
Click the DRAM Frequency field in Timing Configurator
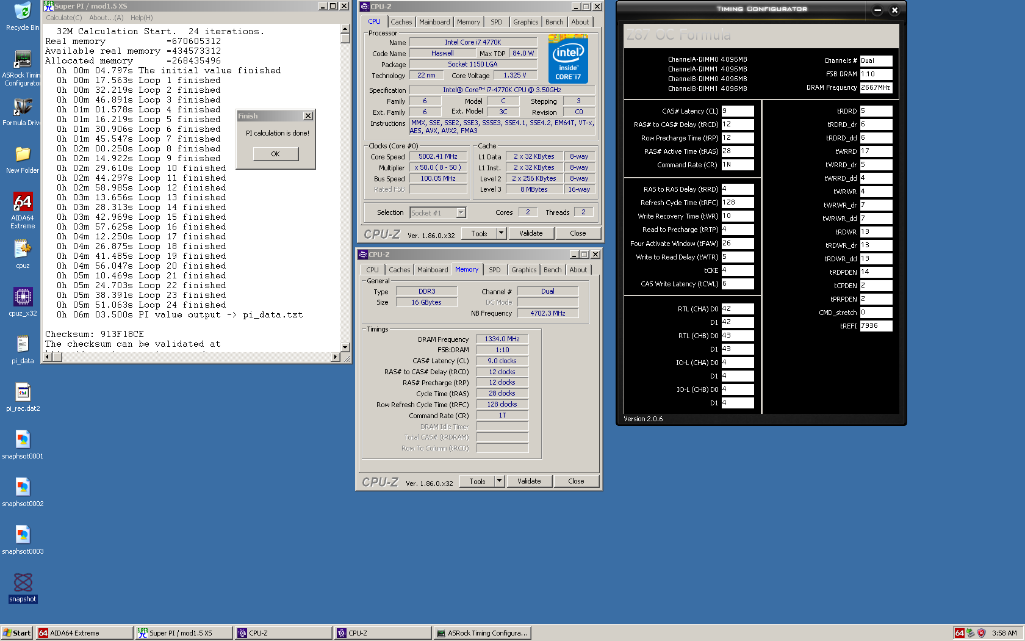pyautogui.click(x=876, y=88)
